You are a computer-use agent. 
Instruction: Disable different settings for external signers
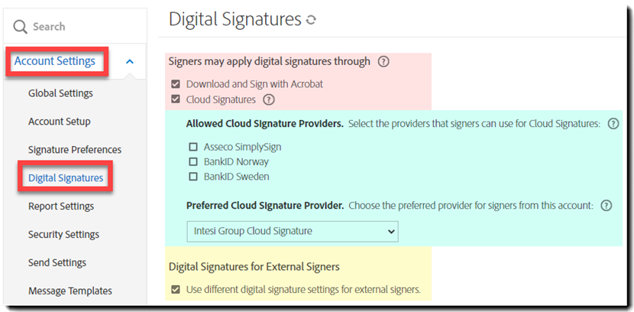[176, 289]
